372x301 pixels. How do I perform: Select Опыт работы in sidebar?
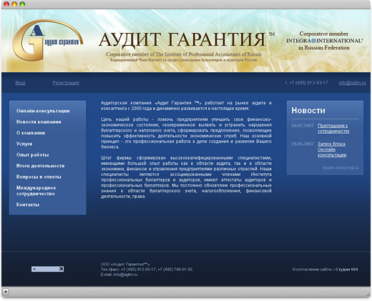32,154
